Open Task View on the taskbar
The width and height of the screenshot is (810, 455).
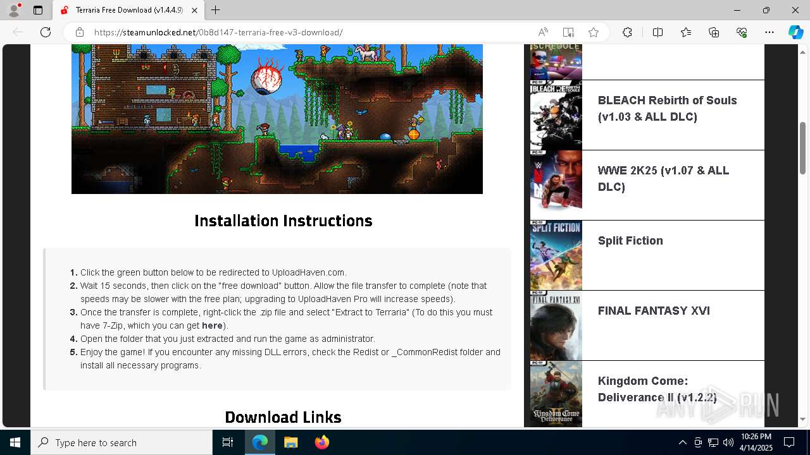pos(228,442)
